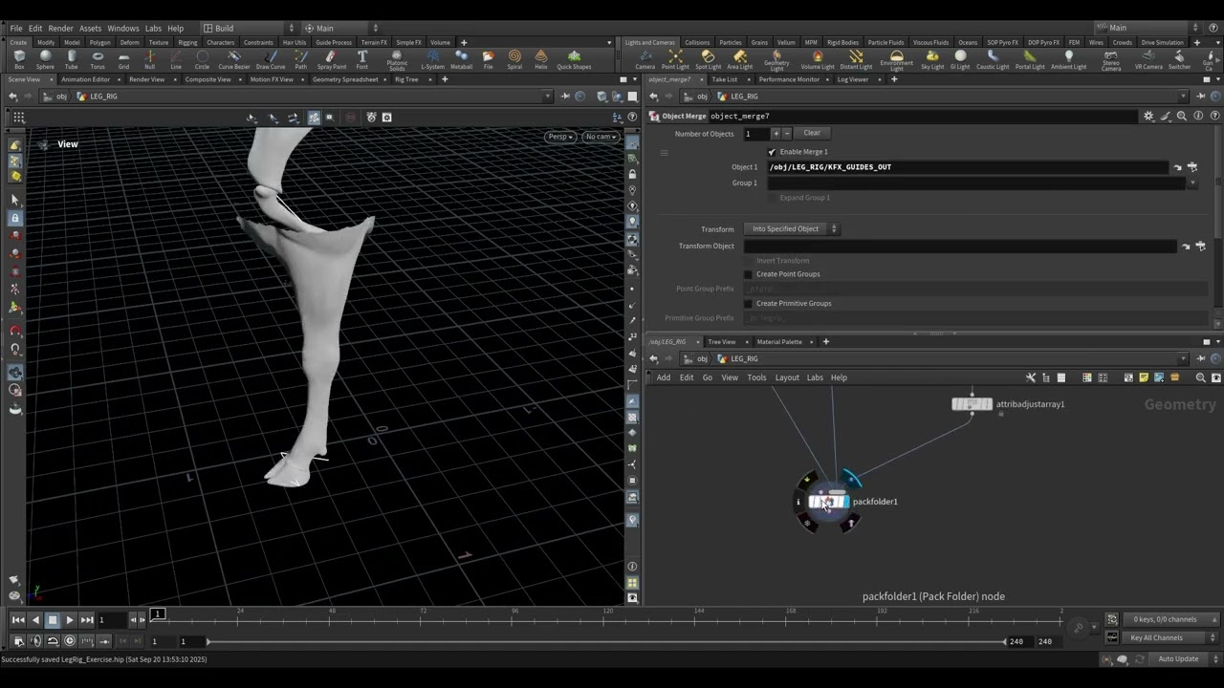Switch to the Rig Tree tab

pos(406,79)
